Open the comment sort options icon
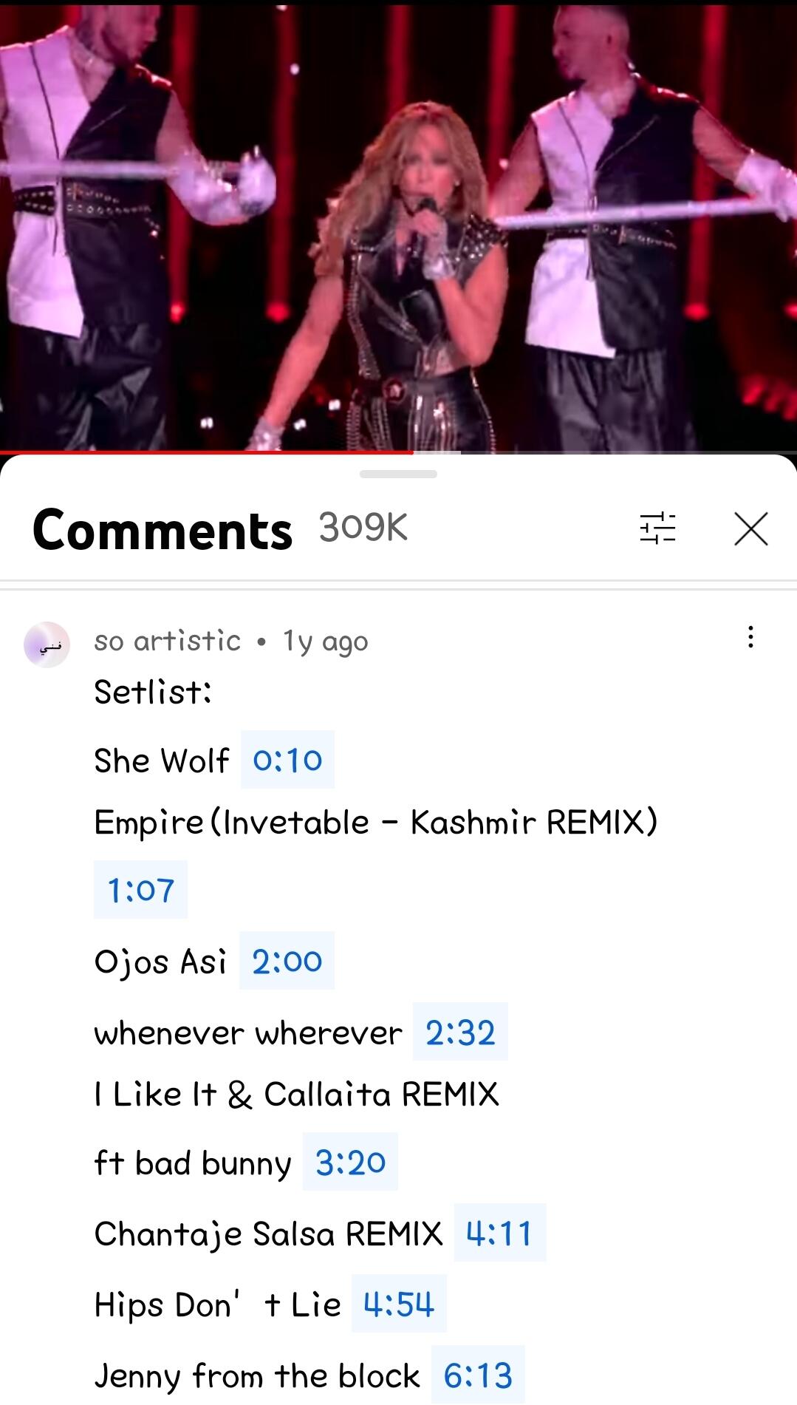This screenshot has height=1405, width=797. click(657, 528)
